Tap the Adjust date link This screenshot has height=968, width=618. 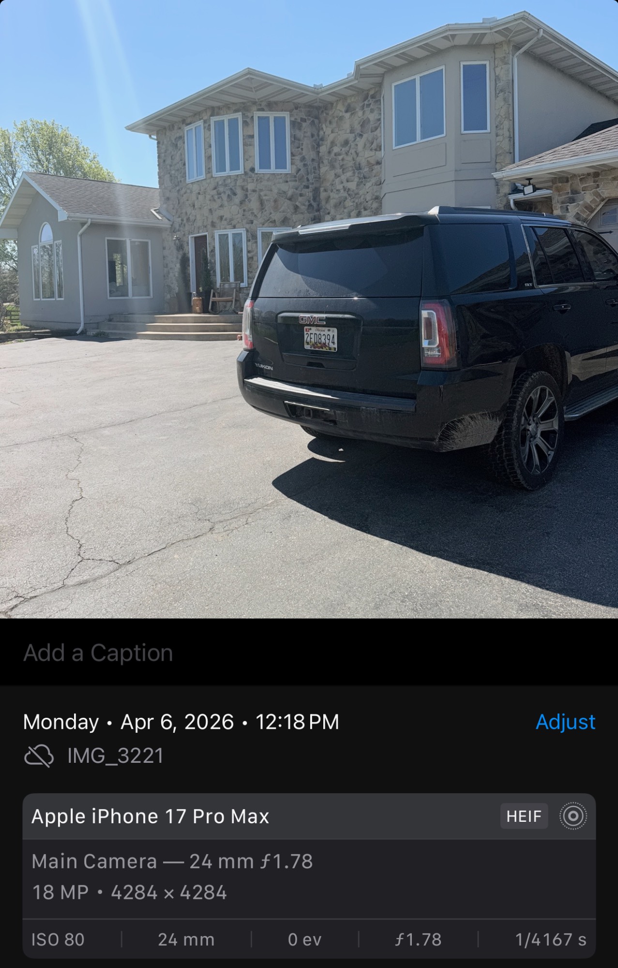click(x=565, y=722)
